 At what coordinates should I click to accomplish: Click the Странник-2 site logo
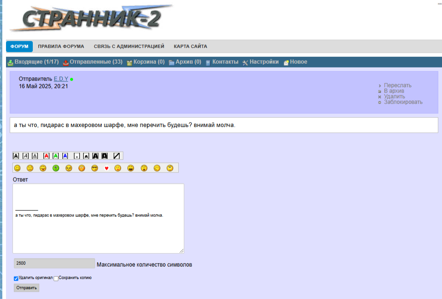coord(91,18)
